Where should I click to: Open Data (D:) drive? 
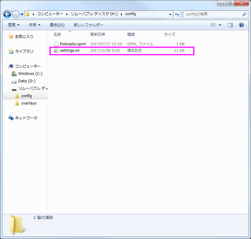27,81
